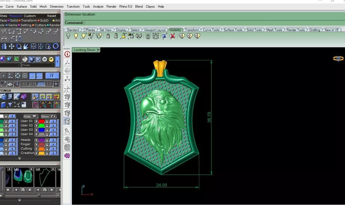Open arrow menu on thumbnail 140
This screenshot has height=205, width=345.
pyautogui.click(x=31, y=170)
